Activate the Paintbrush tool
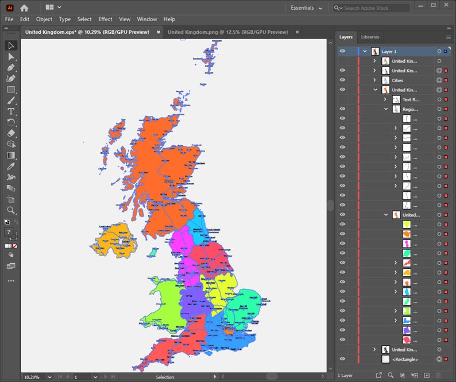Image resolution: width=456 pixels, height=382 pixels. [11, 101]
